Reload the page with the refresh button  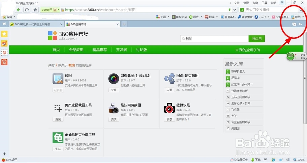27,10
